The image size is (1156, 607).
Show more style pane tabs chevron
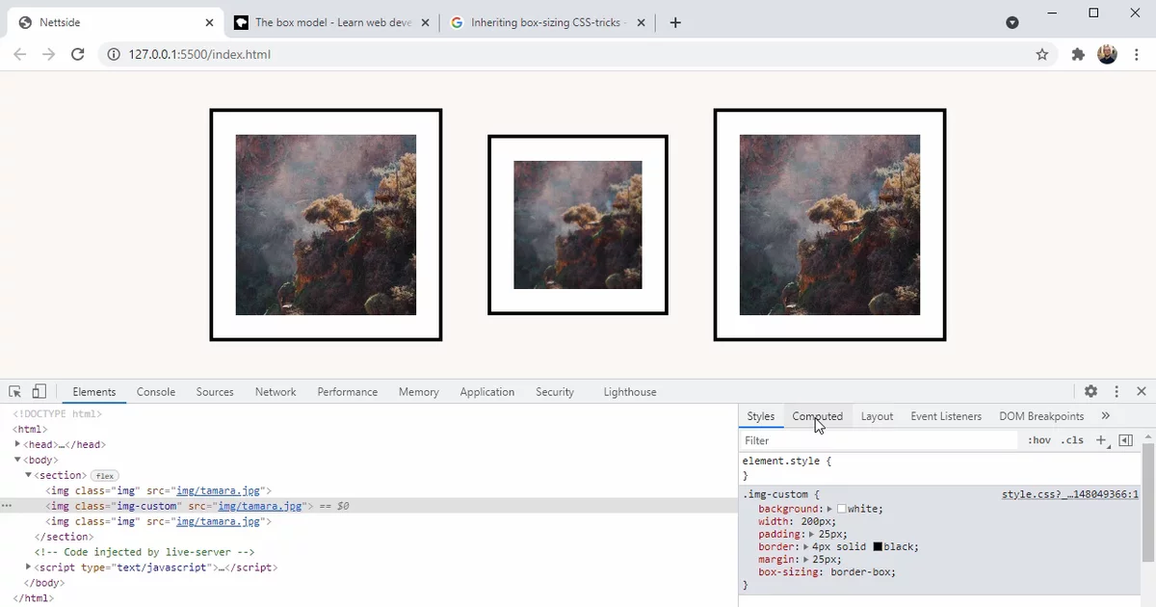point(1105,415)
